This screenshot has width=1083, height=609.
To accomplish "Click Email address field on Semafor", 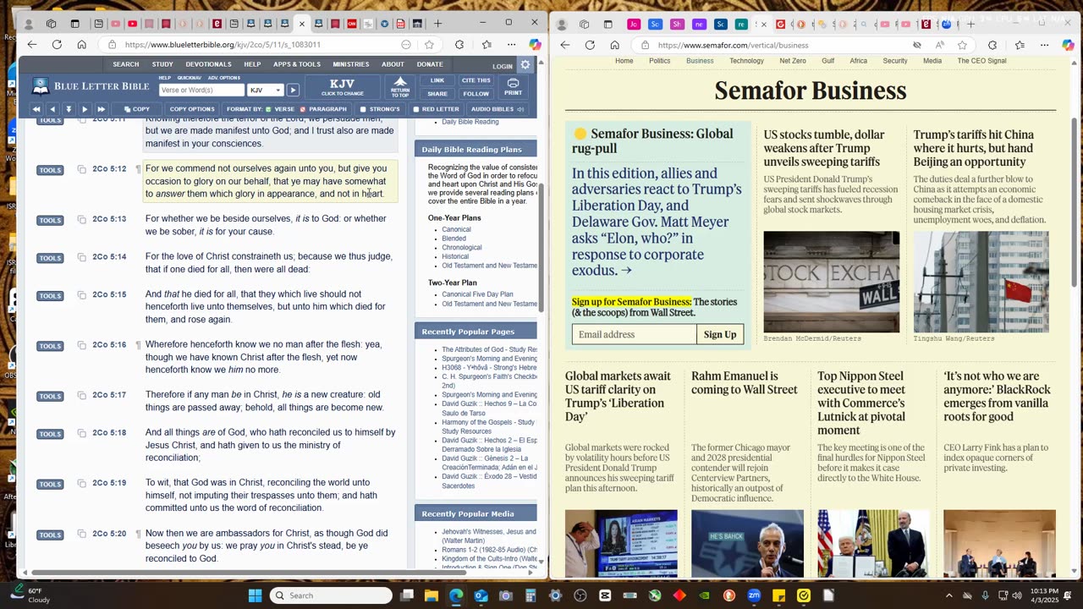I will 635,334.
